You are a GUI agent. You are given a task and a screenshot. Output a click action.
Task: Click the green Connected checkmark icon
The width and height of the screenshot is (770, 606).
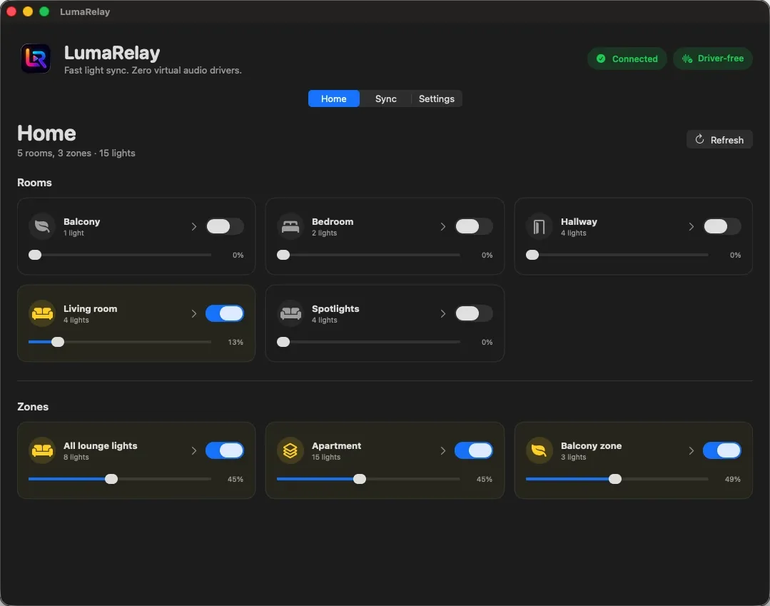[x=601, y=59]
